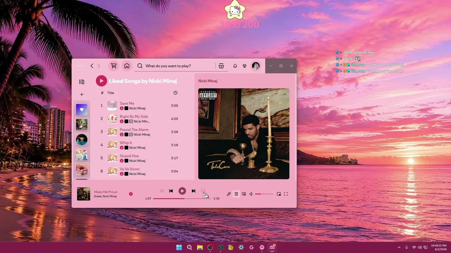451x253 pixels.
Task: Click the music video icon on Pound The Alarm
Action: 131,135
